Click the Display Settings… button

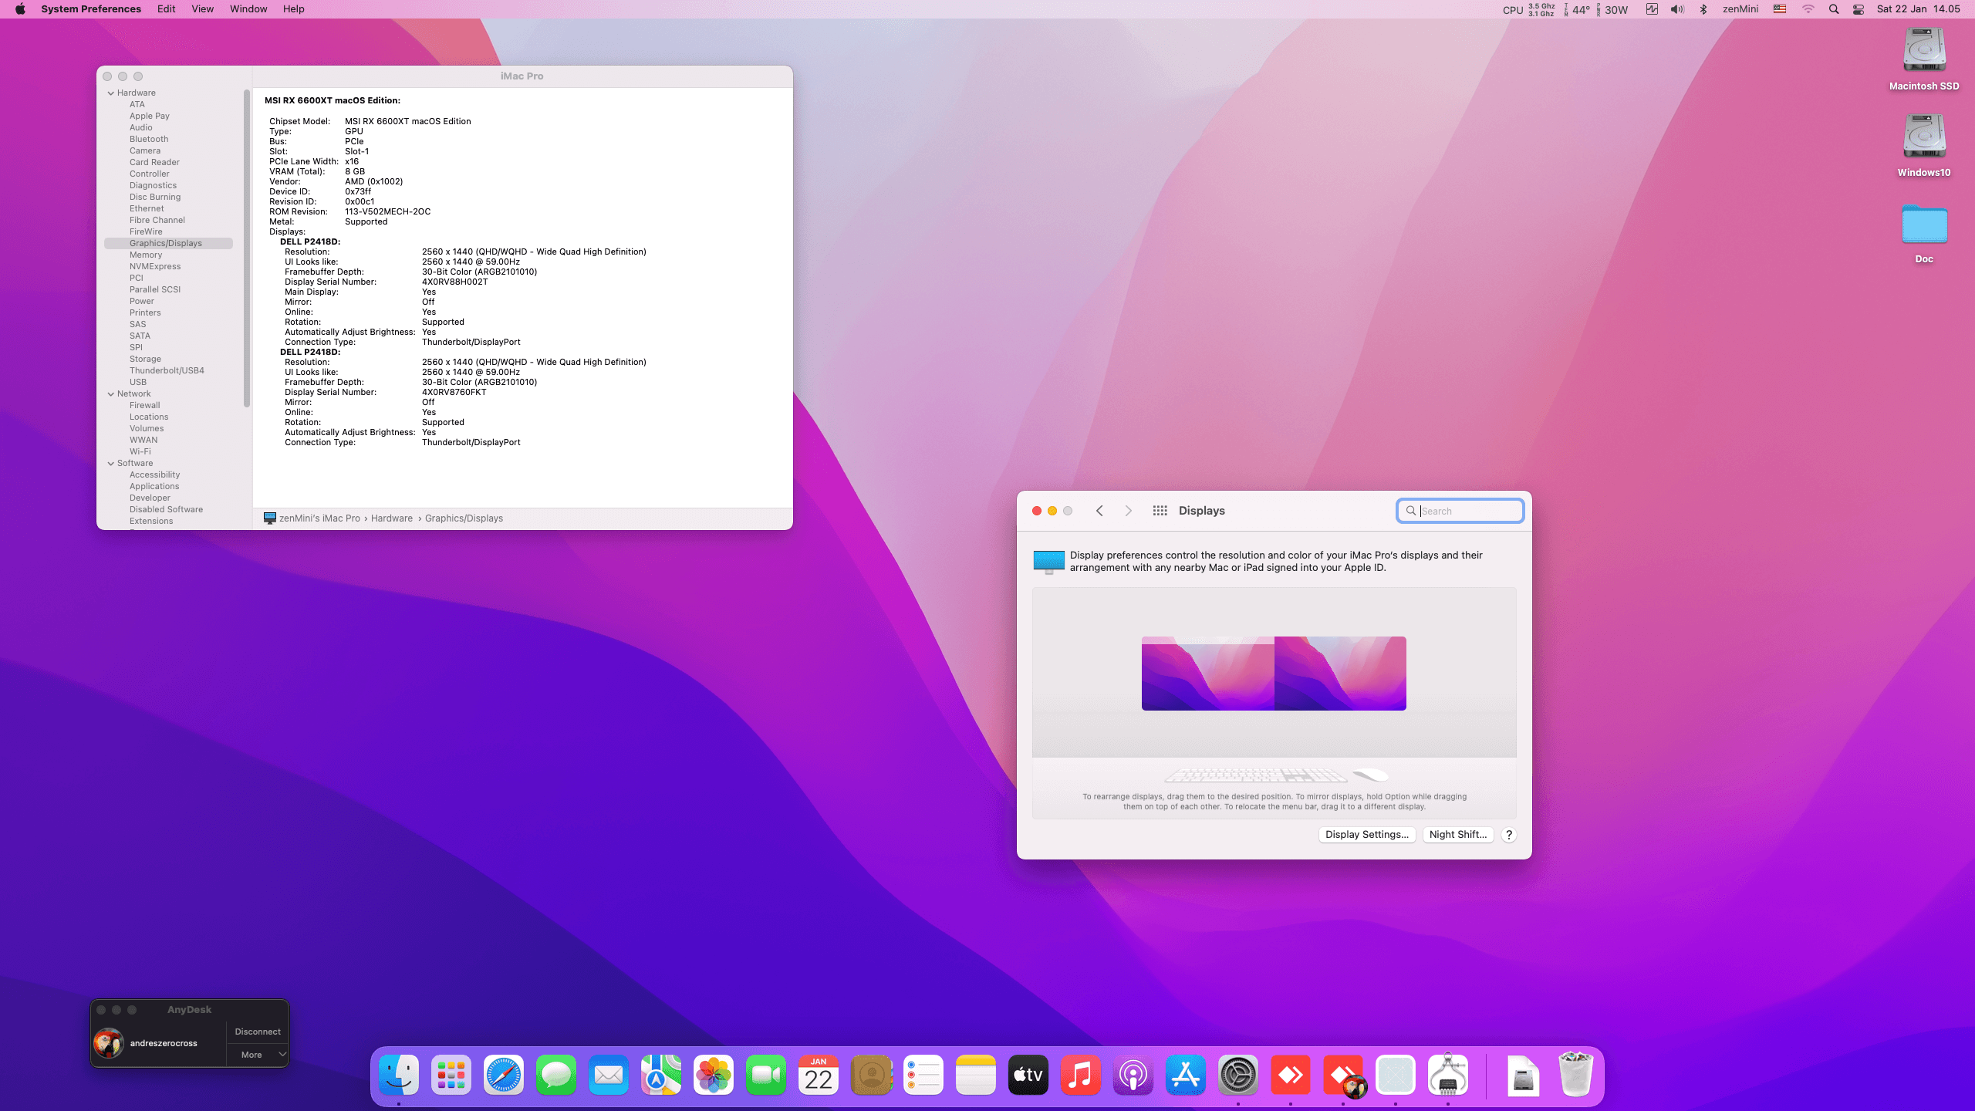coord(1367,835)
